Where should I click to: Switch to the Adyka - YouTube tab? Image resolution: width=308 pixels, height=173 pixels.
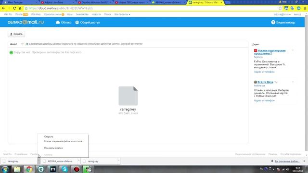[57, 2]
